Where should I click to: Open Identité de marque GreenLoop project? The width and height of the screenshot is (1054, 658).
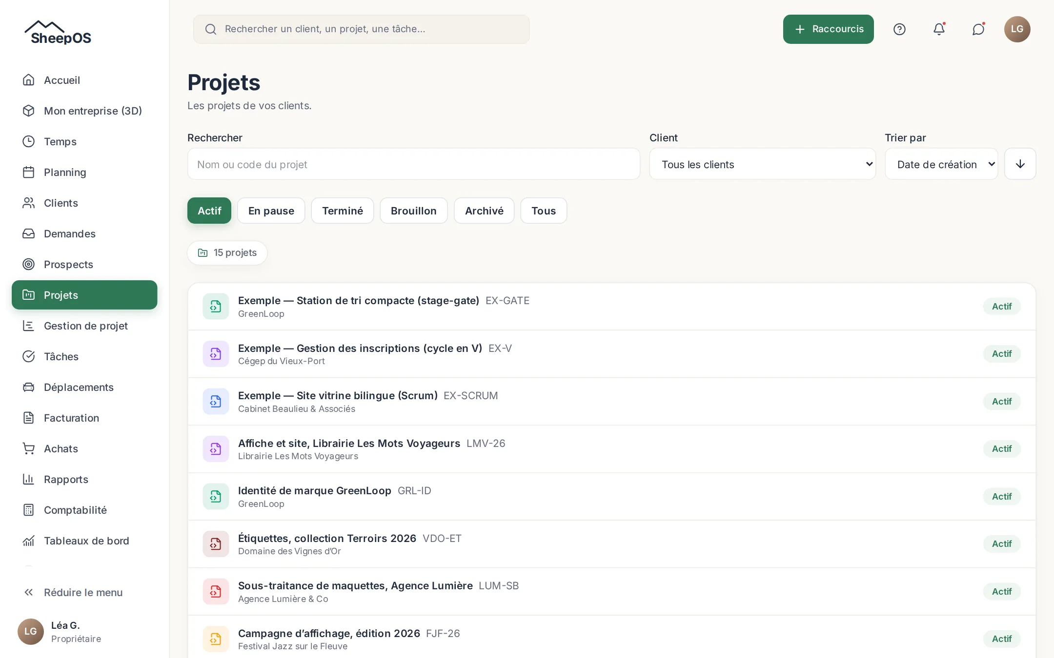click(611, 497)
